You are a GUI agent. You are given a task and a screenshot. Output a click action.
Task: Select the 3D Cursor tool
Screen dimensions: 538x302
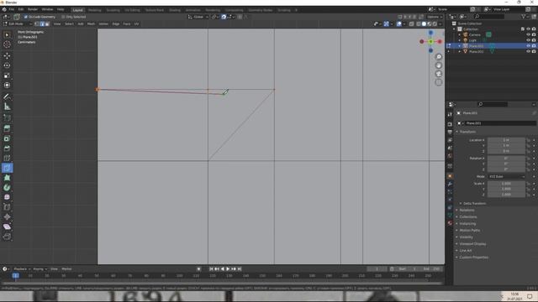click(x=7, y=44)
